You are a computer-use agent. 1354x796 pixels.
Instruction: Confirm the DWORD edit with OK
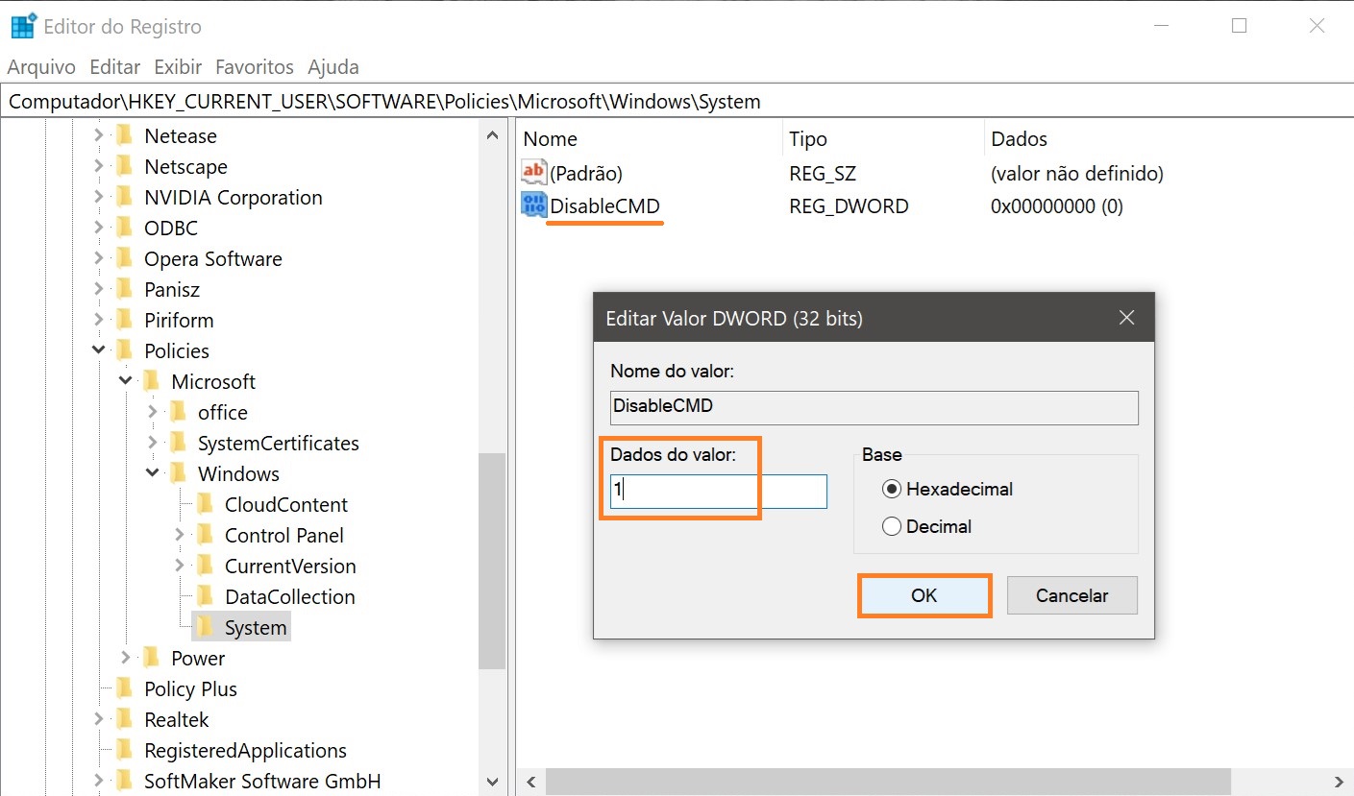tap(923, 595)
